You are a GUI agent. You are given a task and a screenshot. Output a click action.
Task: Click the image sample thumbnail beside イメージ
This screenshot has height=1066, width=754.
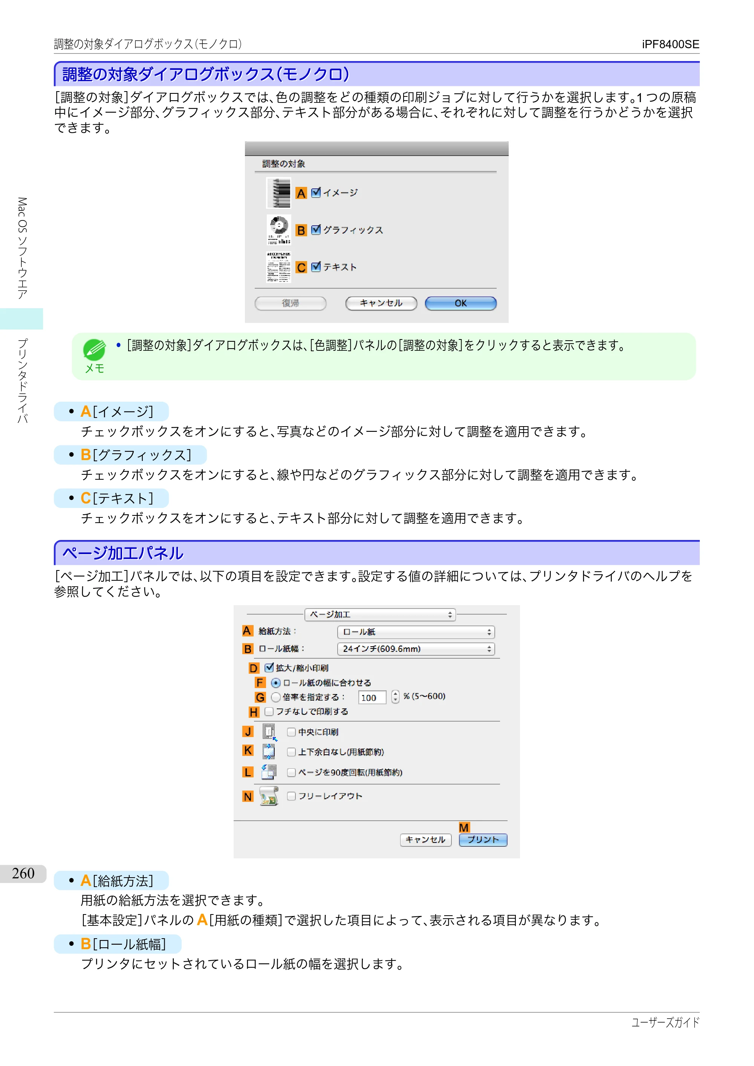click(278, 193)
